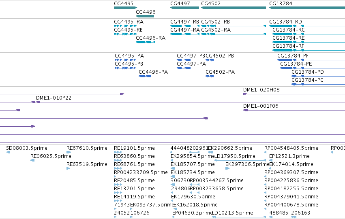Click EST RP003544267.5prime
Image resolution: width=345 pixels, height=219 pixels.
coord(216,181)
